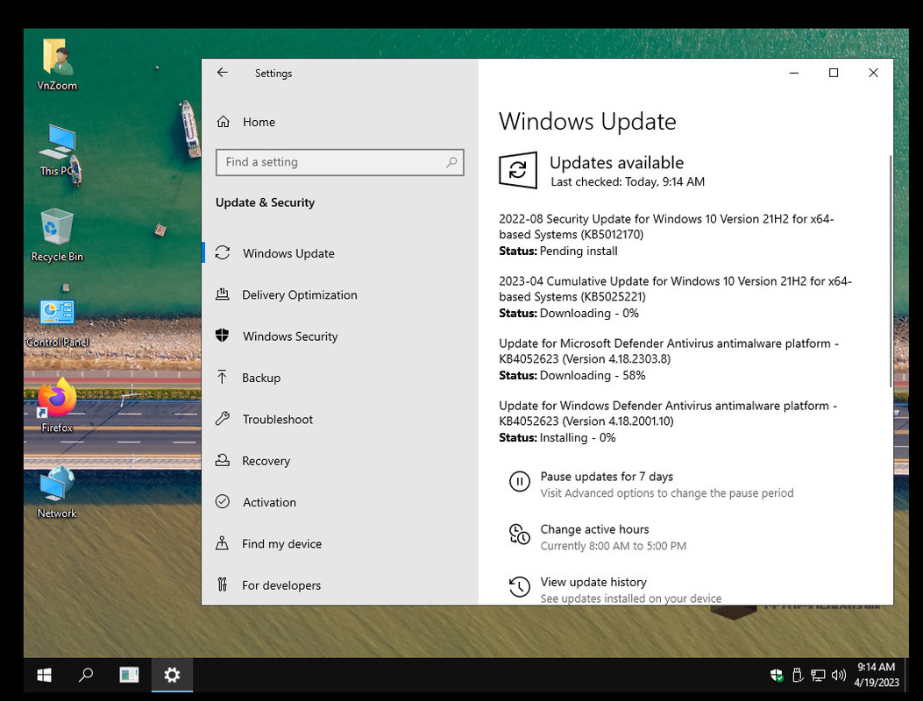Click the Home house icon
The height and width of the screenshot is (701, 923).
pos(224,122)
